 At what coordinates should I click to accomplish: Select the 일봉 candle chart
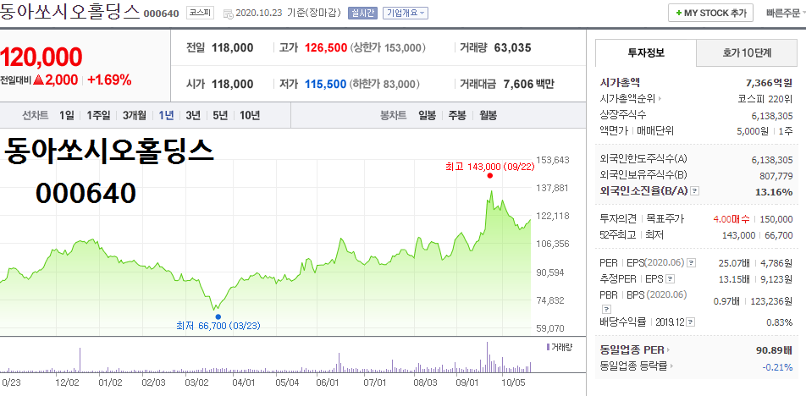(428, 115)
